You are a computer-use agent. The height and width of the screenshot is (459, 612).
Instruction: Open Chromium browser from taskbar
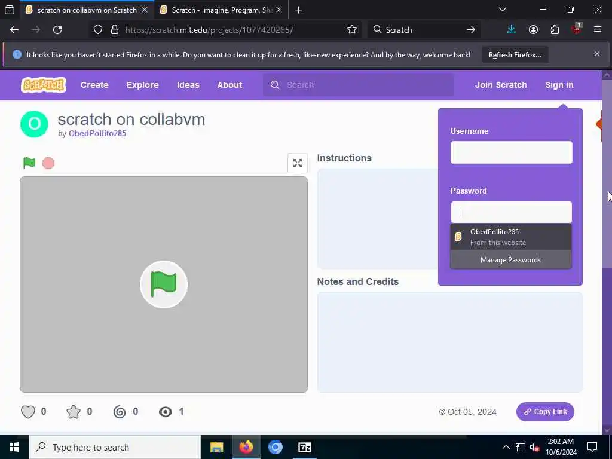[275, 447]
